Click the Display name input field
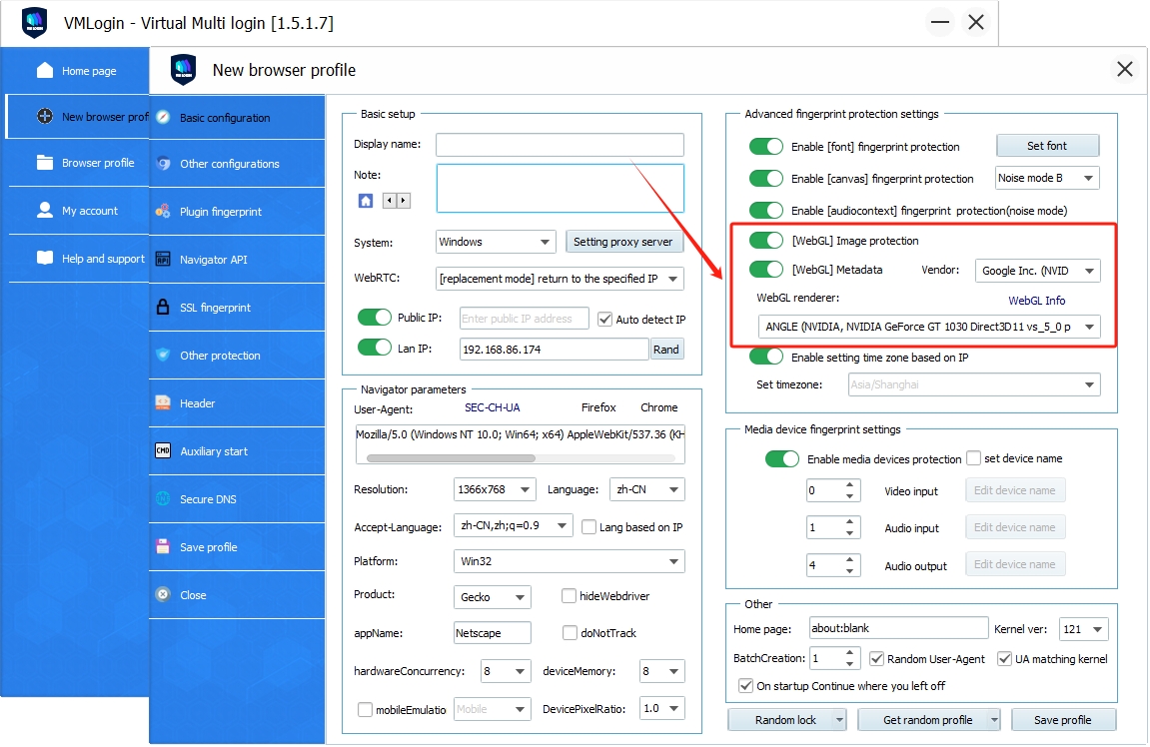 pyautogui.click(x=560, y=145)
